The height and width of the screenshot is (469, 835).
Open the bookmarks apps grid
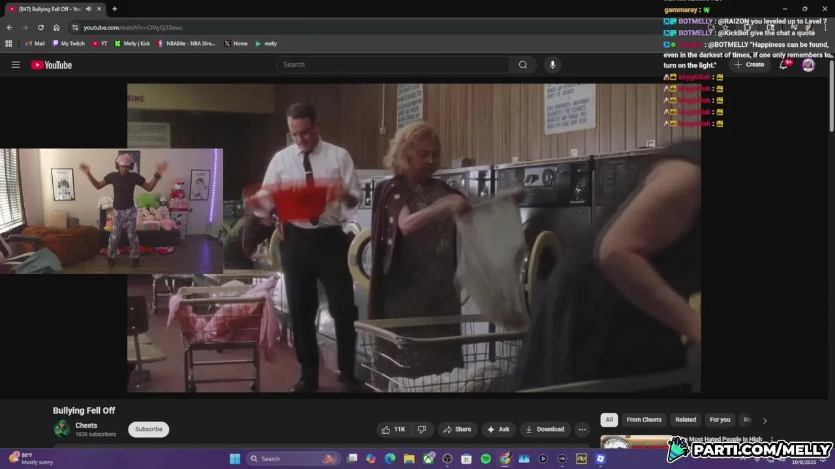[x=8, y=44]
